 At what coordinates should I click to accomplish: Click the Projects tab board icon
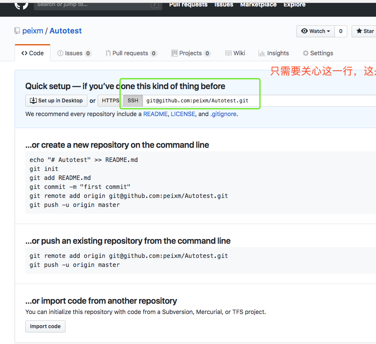174,53
